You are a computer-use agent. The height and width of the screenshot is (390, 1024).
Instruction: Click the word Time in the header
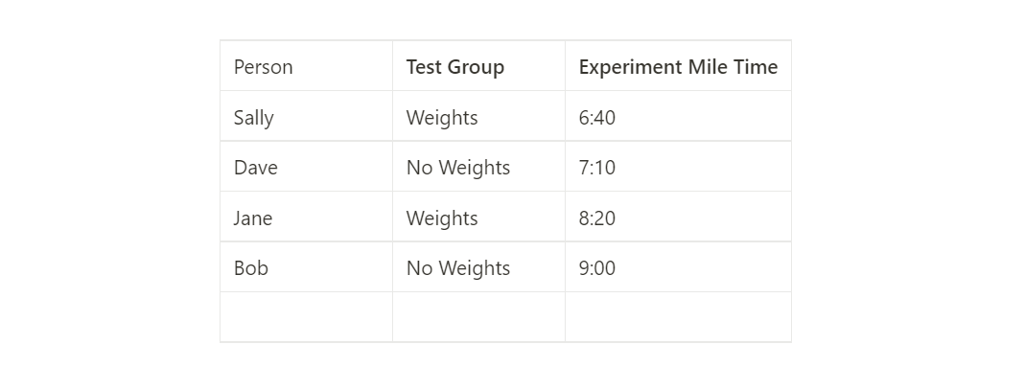(756, 67)
